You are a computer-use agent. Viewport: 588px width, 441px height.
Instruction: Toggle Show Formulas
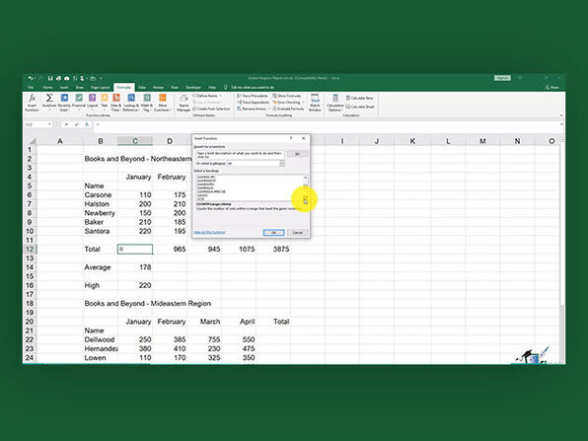[x=287, y=96]
